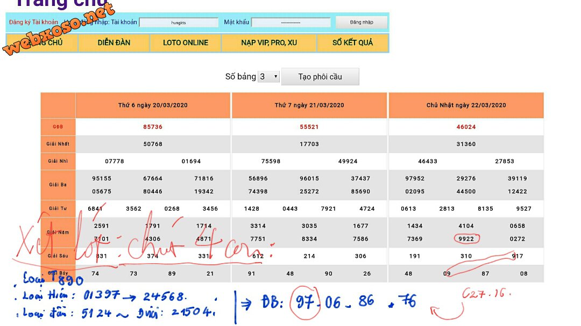This screenshot has width=581, height=326.
Task: Focus the Mật khẩu password field
Action: [291, 23]
